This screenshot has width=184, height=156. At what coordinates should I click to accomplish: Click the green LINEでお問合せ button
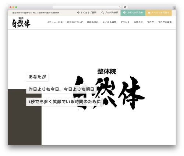133,13
